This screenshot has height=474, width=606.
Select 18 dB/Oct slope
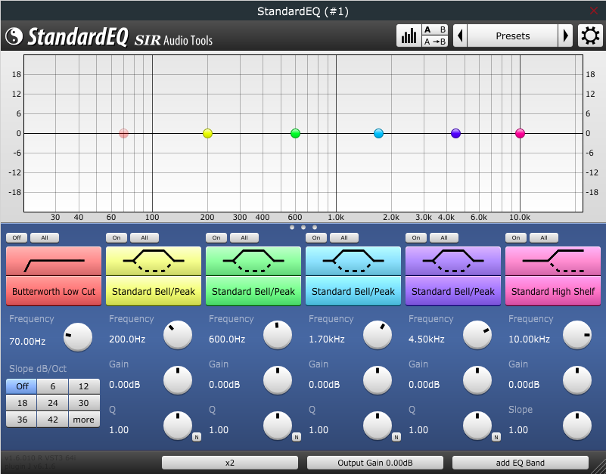click(x=22, y=402)
